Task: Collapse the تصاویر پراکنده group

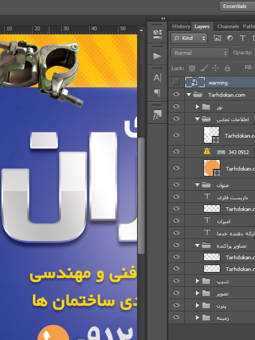Action: pos(197,245)
